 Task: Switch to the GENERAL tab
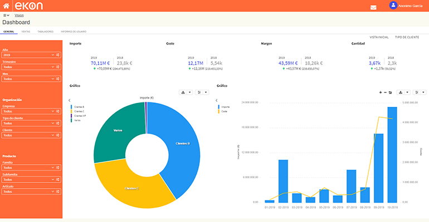click(9, 32)
